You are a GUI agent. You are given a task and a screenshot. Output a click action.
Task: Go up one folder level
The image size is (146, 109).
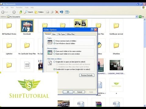pyautogui.click(x=21, y=12)
